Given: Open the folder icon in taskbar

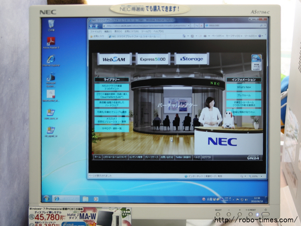Looking at the screenshot, I should (85, 199).
